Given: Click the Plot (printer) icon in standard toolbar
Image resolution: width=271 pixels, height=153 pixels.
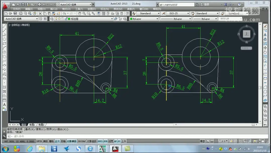Looking at the screenshot, I should pos(21,13).
